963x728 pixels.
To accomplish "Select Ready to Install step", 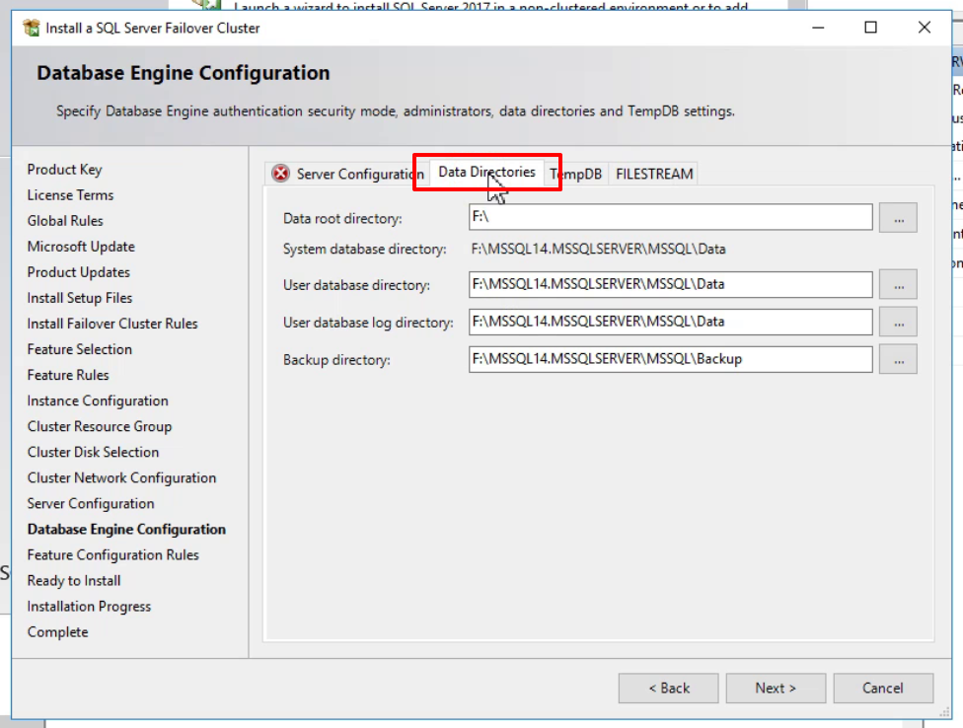I will (x=74, y=581).
